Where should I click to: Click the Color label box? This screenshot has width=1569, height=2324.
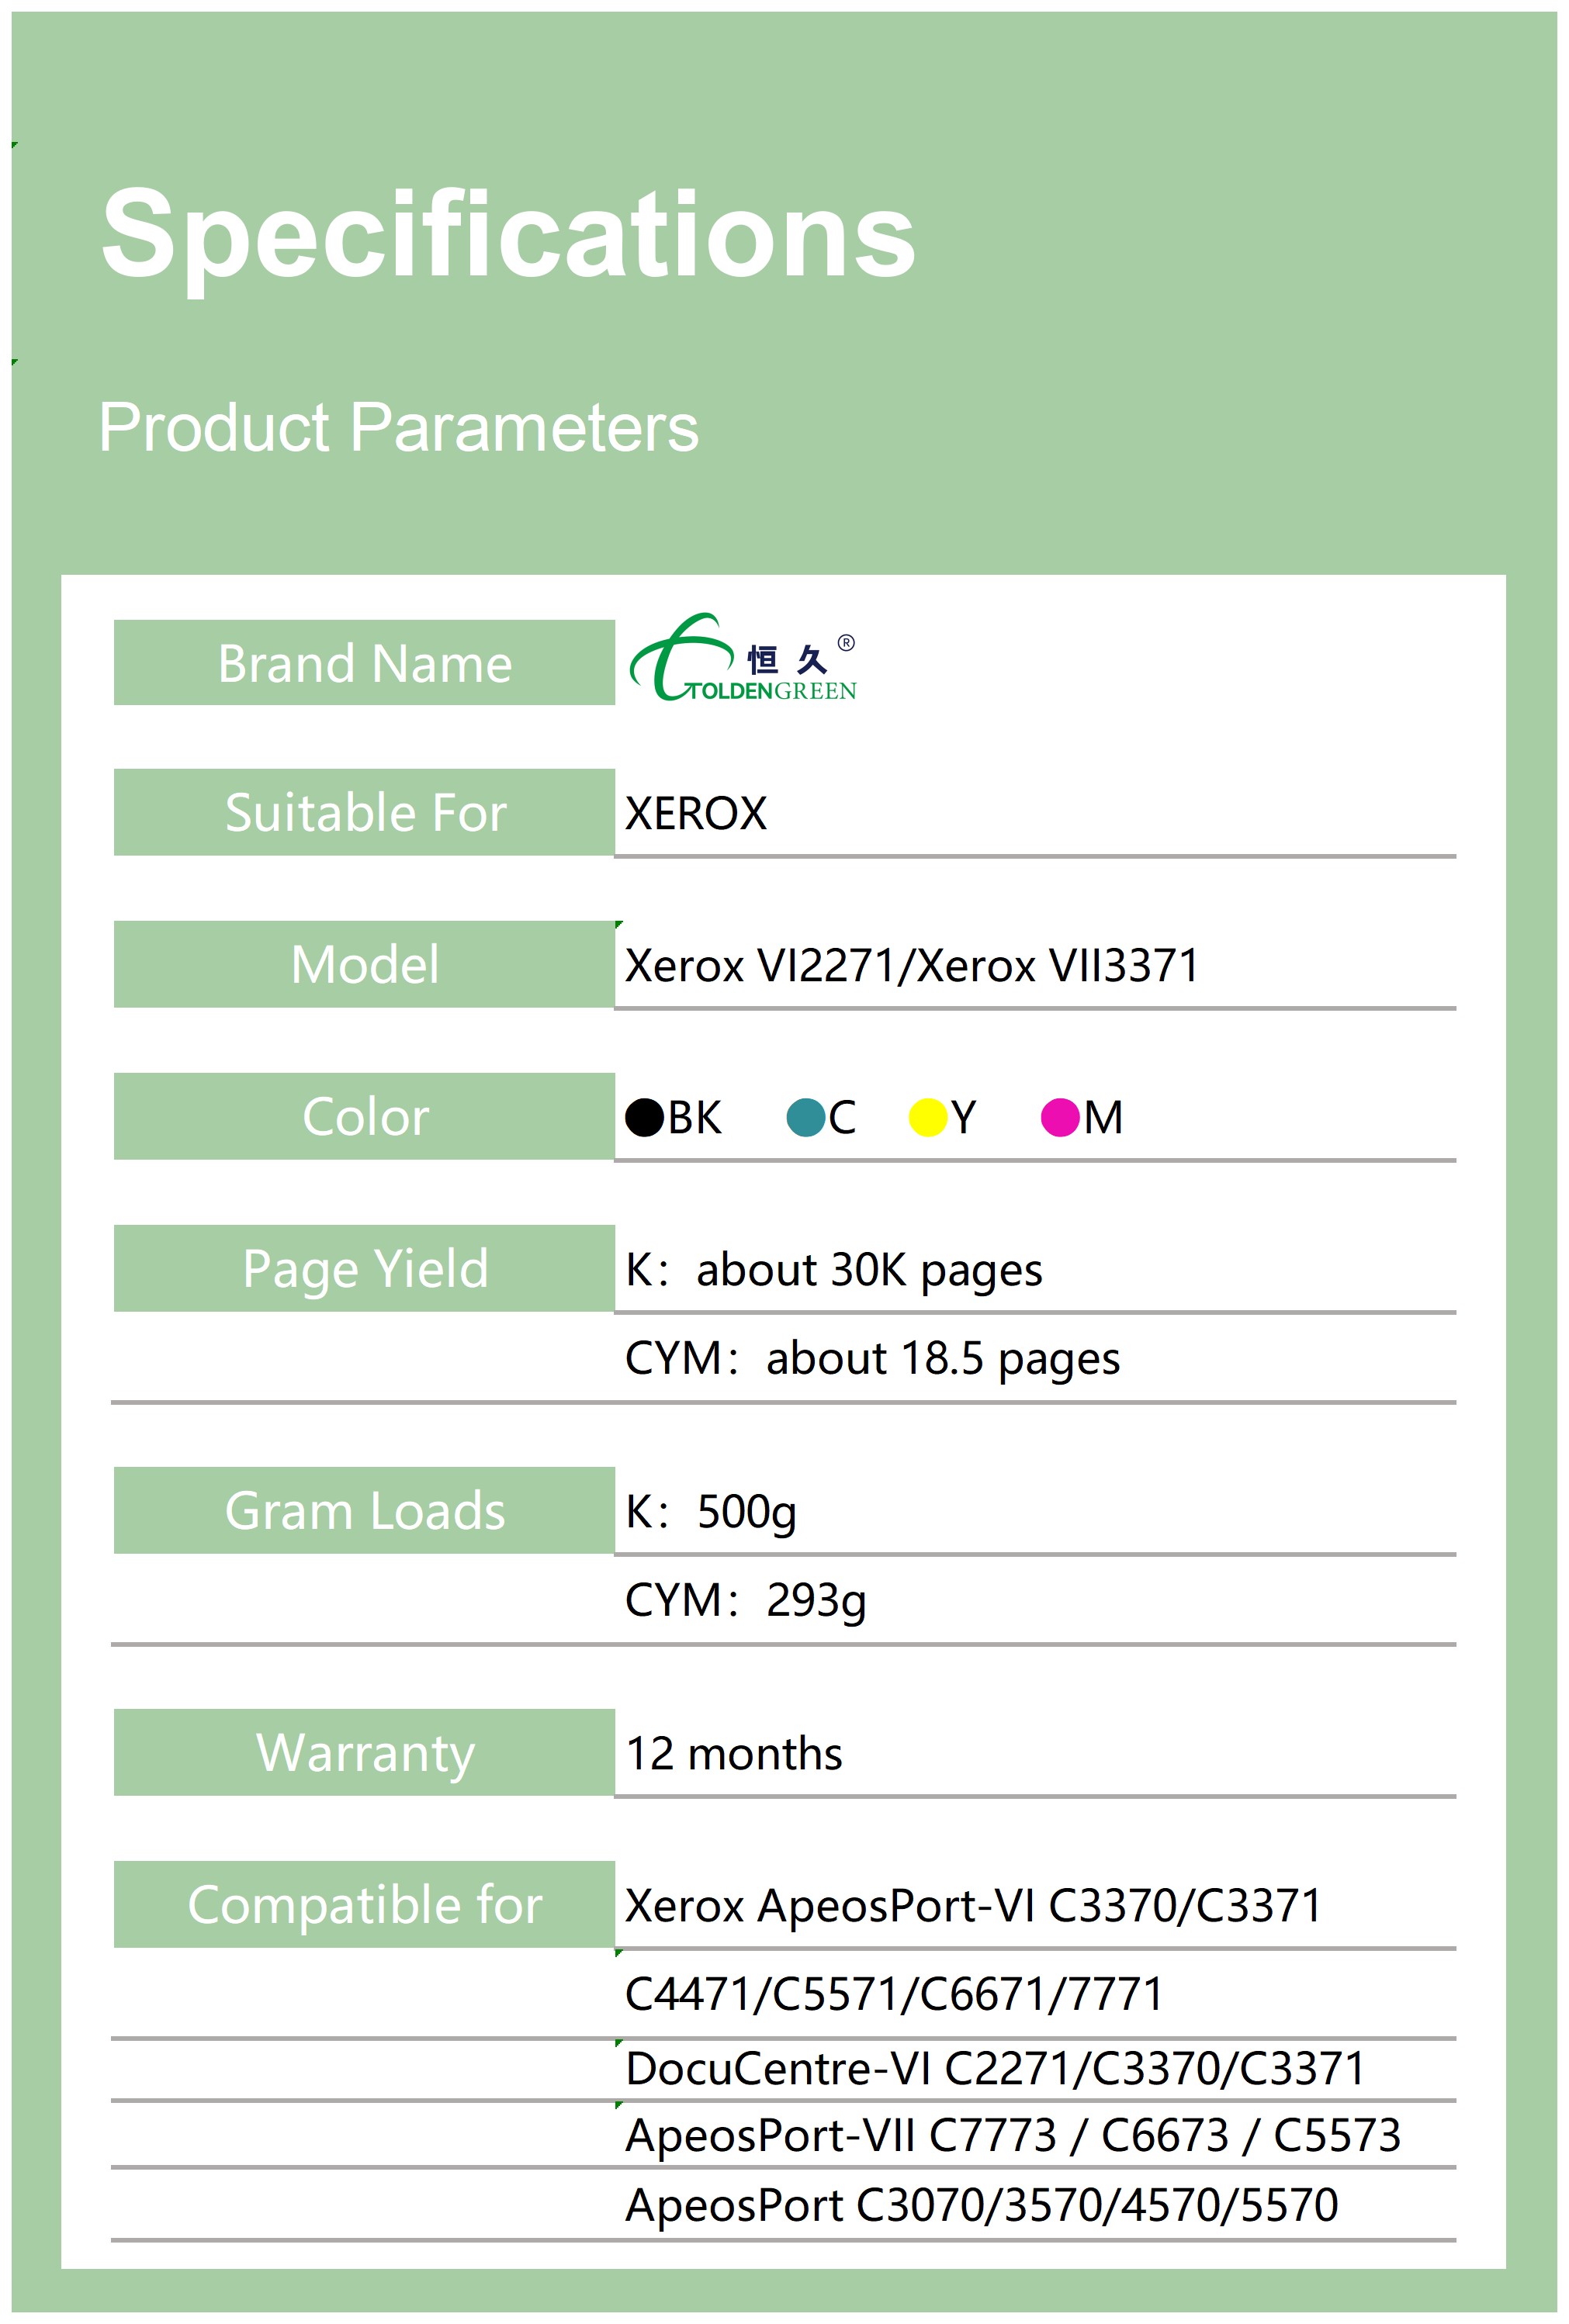click(364, 1116)
